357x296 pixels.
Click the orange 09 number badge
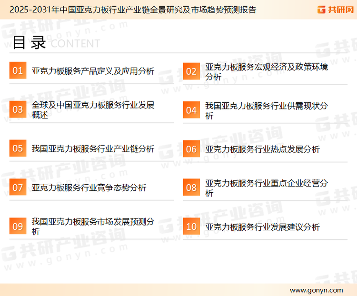point(18,226)
